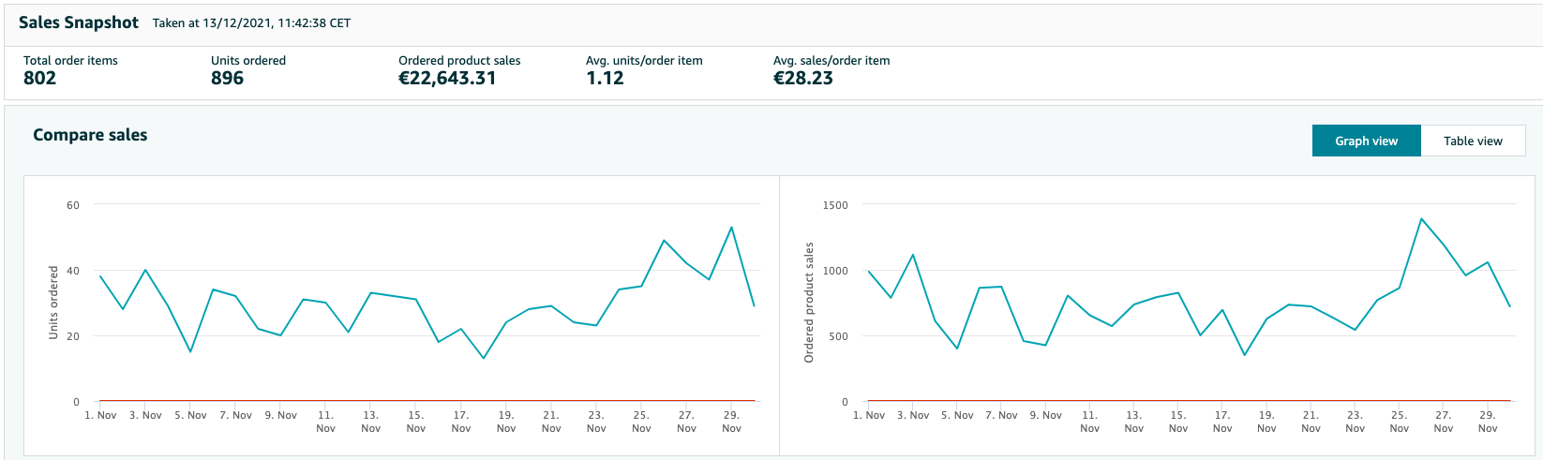
Task: Click the 1500 gridline label on sales chart
Action: point(835,205)
